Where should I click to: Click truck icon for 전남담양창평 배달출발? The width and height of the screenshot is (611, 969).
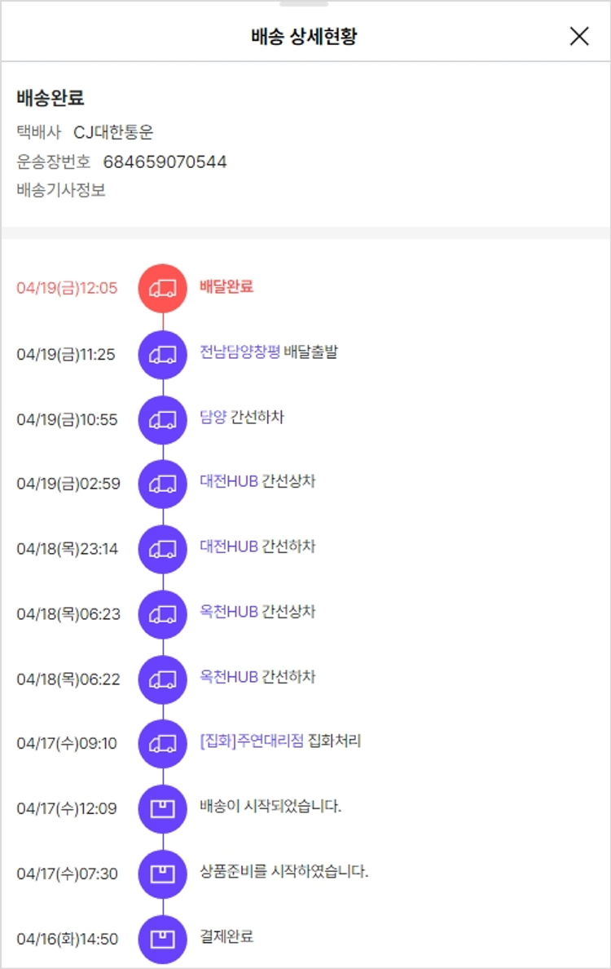point(163,353)
